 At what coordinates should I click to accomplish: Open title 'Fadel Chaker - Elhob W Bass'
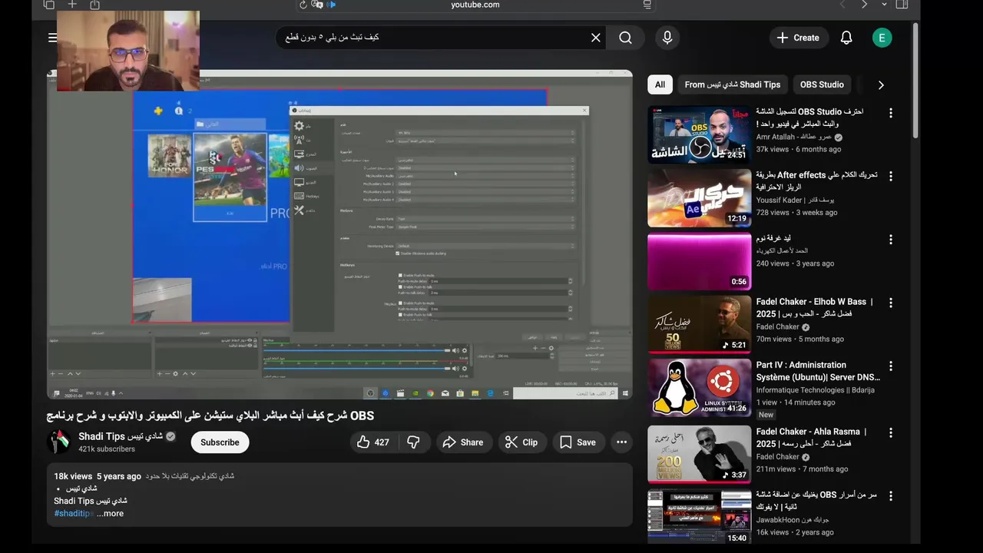[814, 308]
